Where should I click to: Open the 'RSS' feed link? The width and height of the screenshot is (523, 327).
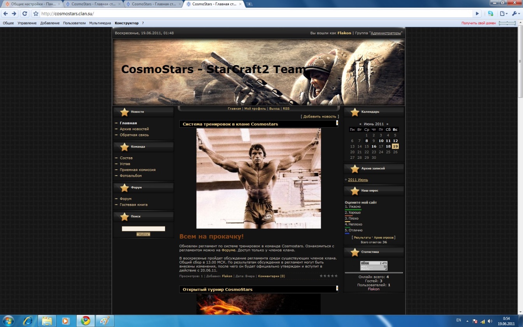tap(286, 109)
